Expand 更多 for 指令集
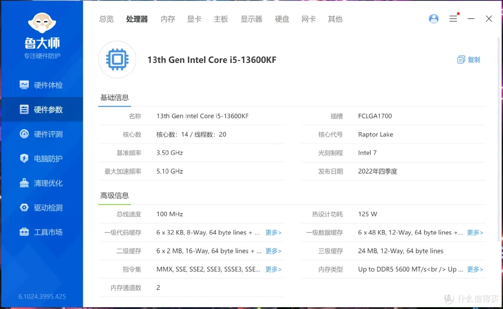 coord(273,269)
